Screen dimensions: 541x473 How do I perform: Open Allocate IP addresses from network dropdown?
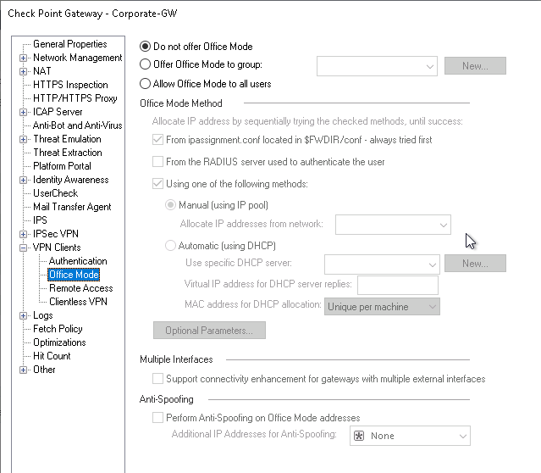click(393, 225)
